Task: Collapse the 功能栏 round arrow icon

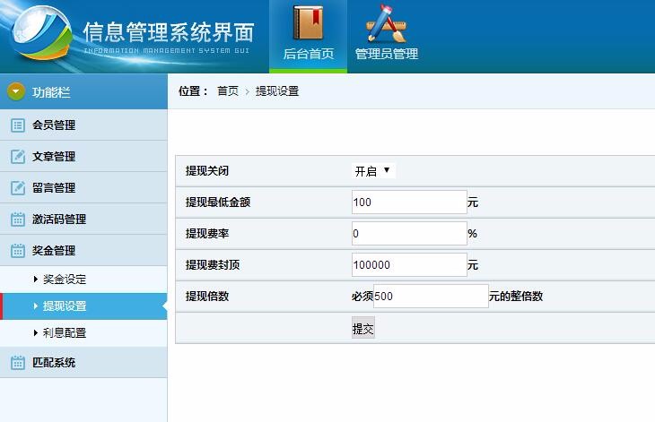Action: 16,91
